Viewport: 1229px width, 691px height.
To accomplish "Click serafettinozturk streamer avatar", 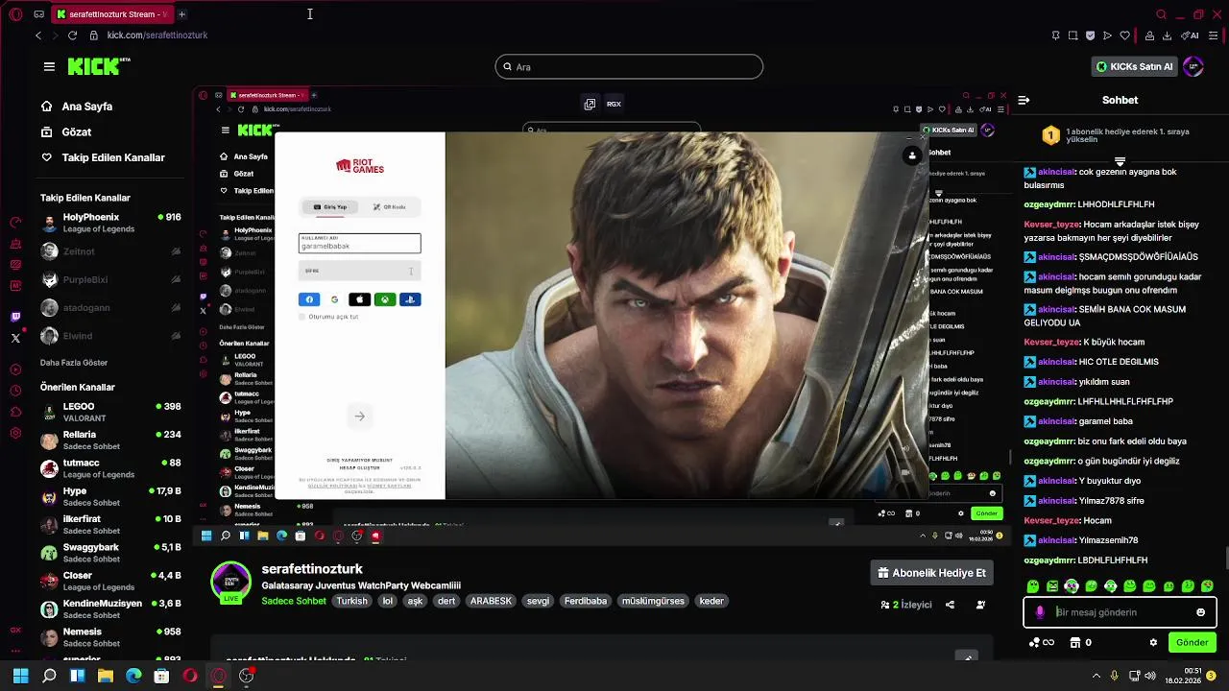I will (x=230, y=582).
